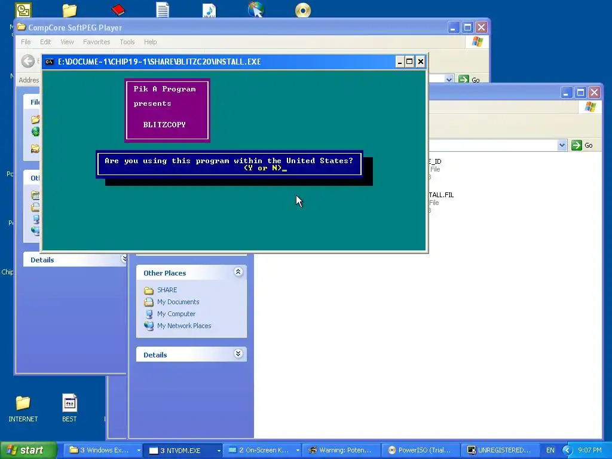The image size is (612, 459).
Task: Click the SHARE folder icon in Other Places
Action: point(149,290)
